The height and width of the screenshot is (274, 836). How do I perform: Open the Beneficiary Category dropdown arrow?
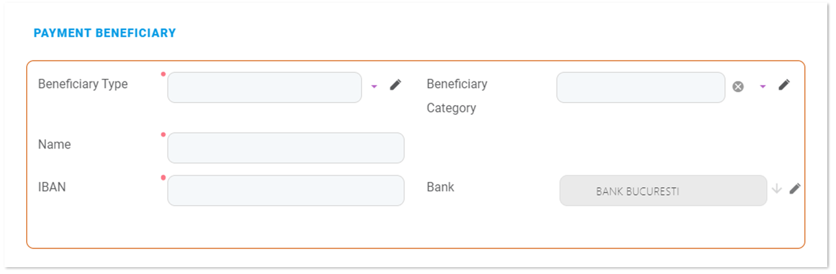coord(763,87)
